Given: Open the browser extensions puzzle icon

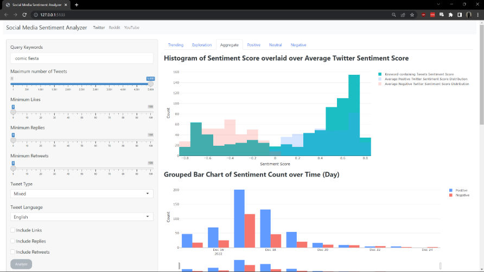Looking at the screenshot, I should (x=450, y=15).
